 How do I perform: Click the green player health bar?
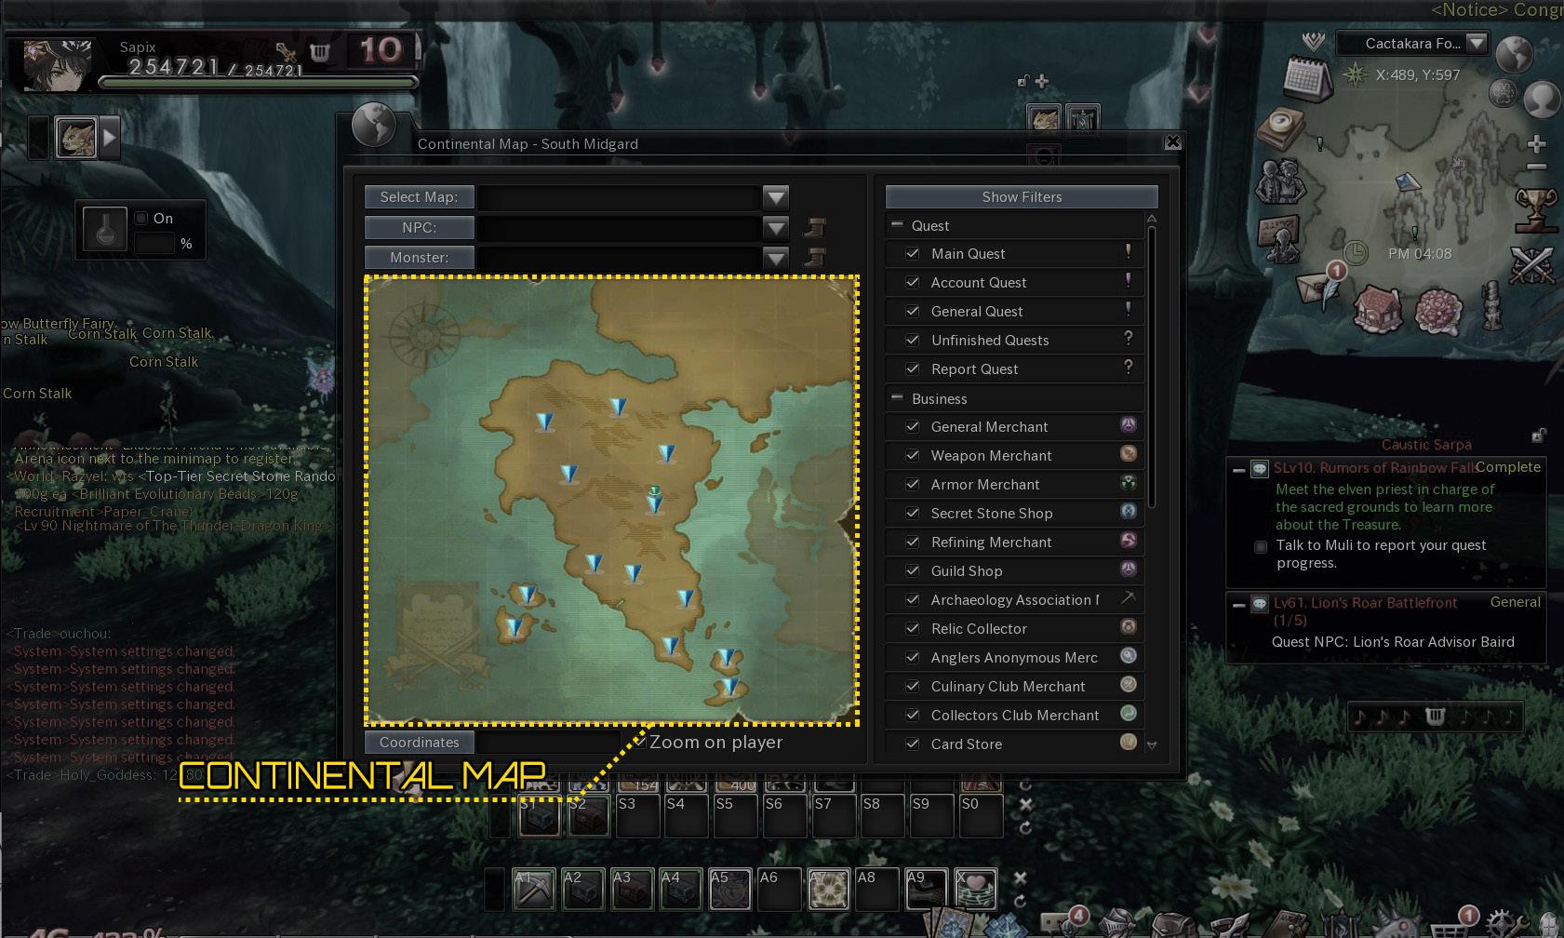pos(257,82)
